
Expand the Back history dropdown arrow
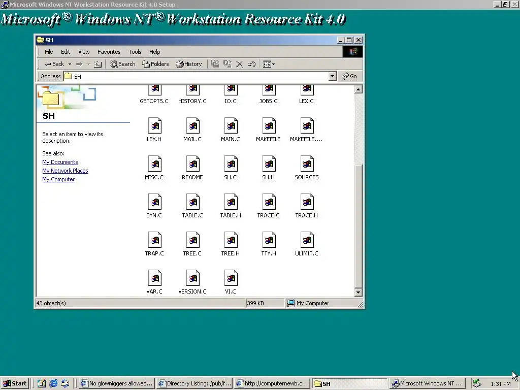click(70, 64)
